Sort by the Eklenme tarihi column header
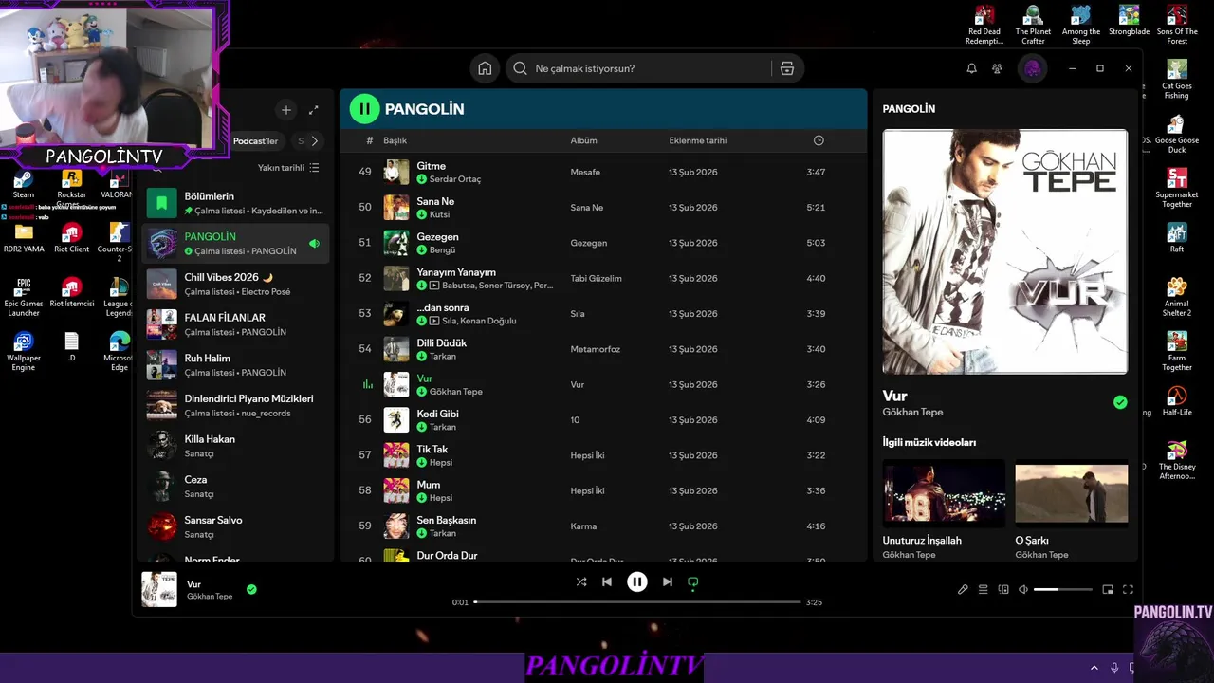1214x683 pixels. click(697, 140)
